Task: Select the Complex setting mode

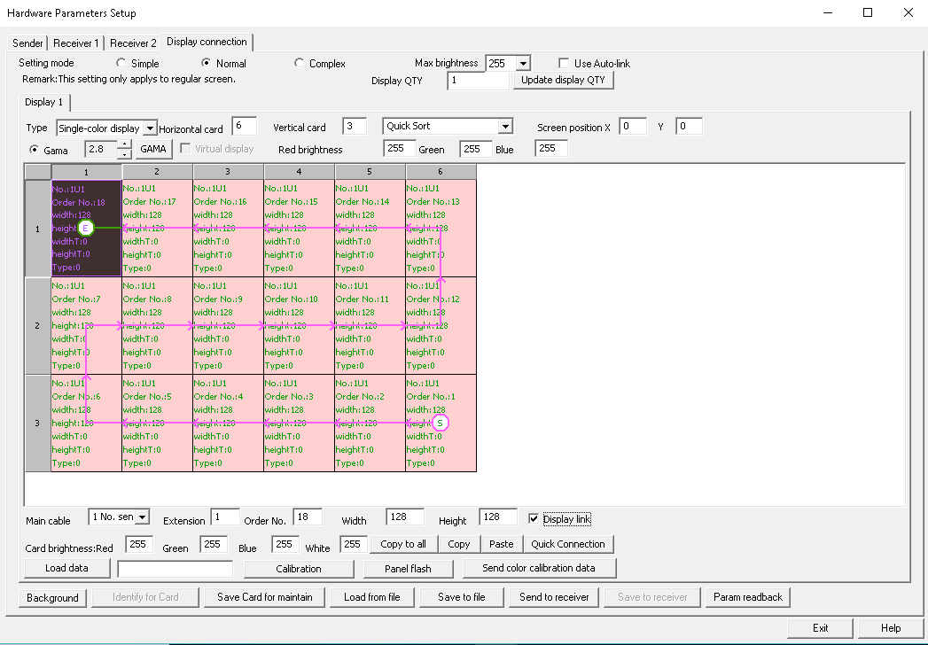Action: tap(300, 64)
